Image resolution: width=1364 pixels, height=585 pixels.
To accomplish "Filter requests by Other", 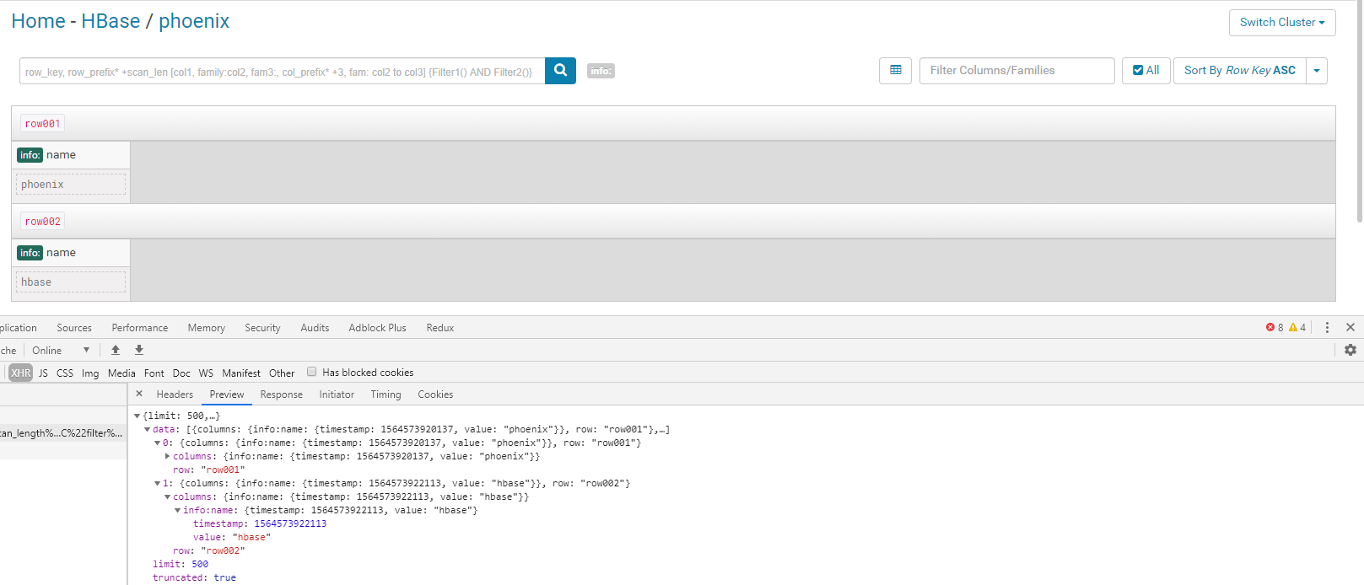I will click(x=282, y=373).
